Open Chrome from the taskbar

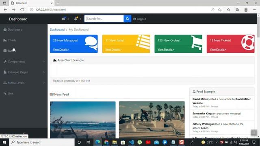106,142
